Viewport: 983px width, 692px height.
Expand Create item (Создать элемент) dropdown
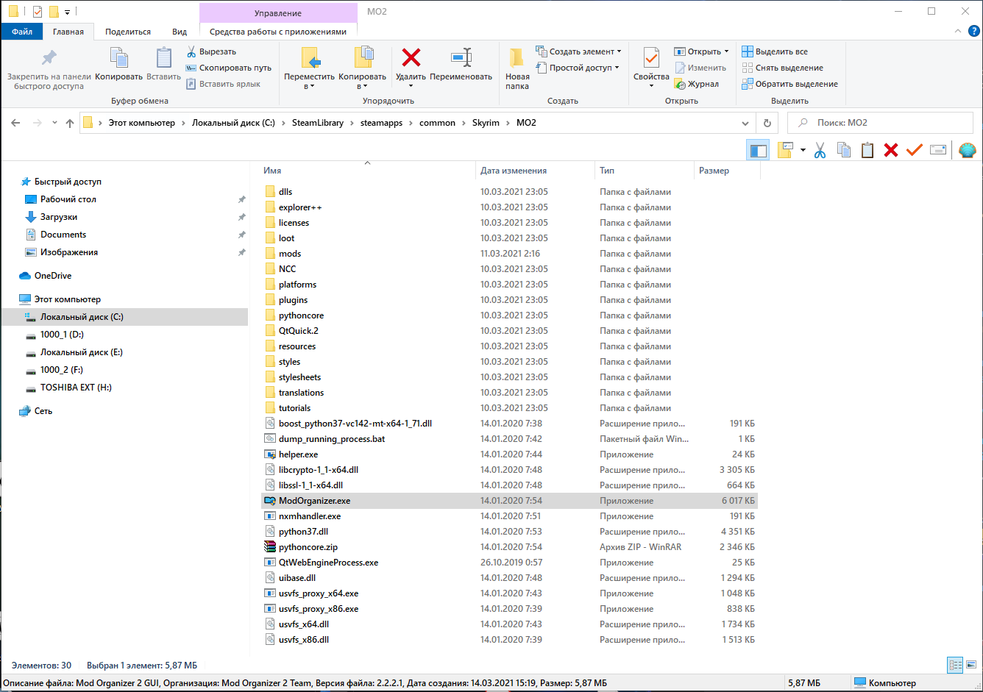pos(579,51)
